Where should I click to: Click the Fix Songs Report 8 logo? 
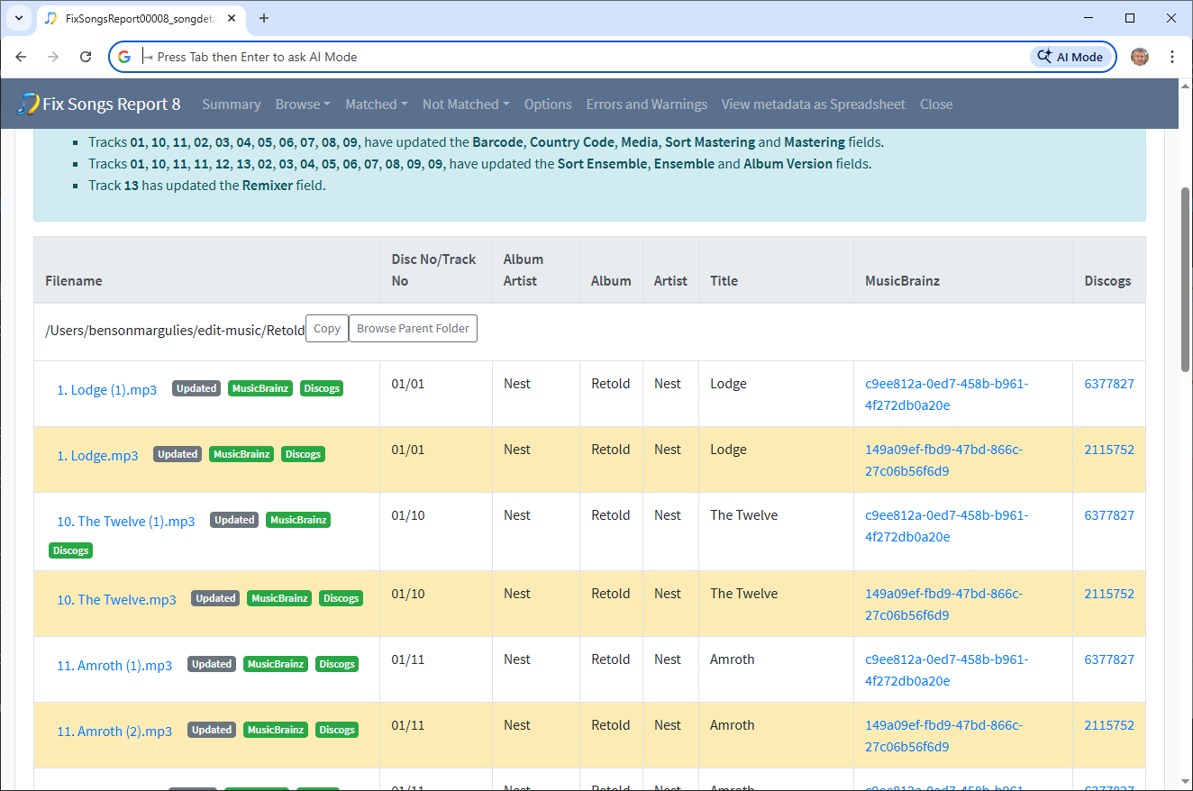(x=99, y=105)
